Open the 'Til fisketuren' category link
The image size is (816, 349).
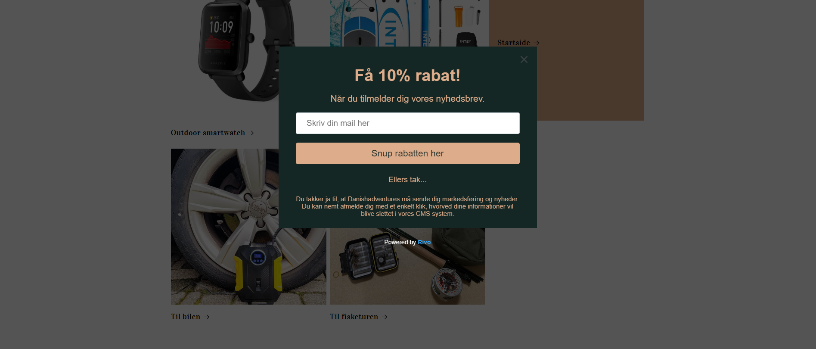[354, 317]
